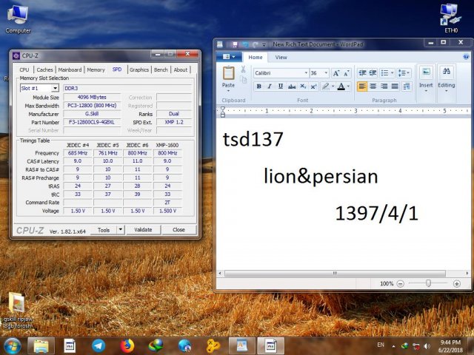Open the bullet list style dropdown arrow
The height and width of the screenshot is (355, 474).
point(392,73)
